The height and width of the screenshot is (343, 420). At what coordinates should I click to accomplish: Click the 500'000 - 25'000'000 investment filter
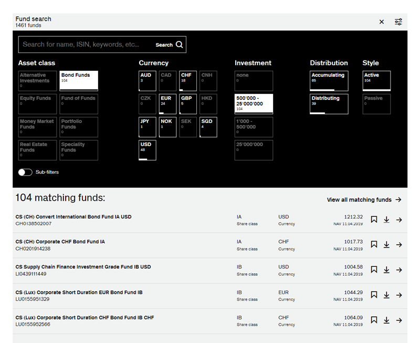[254, 104]
